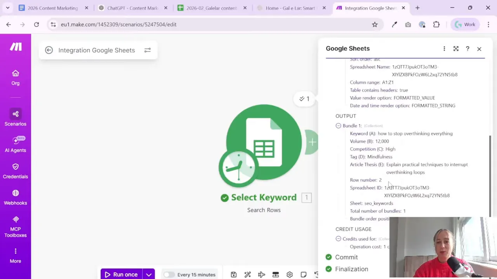Viewport: 497px width, 279px height.
Task: Bookmark this page with the star
Action: tap(375, 24)
